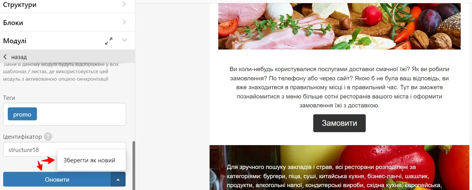Expand the Структури section arrow
The width and height of the screenshot is (472, 190).
(124, 4)
